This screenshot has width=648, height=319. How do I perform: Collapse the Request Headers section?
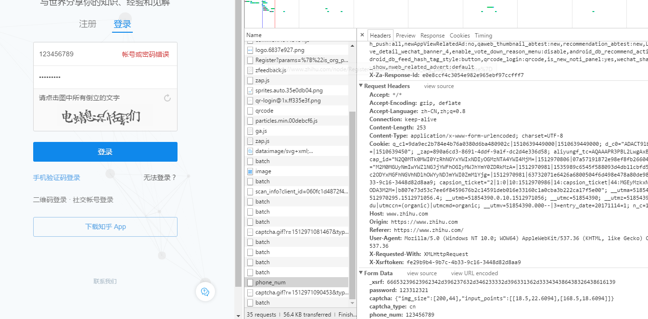(361, 86)
